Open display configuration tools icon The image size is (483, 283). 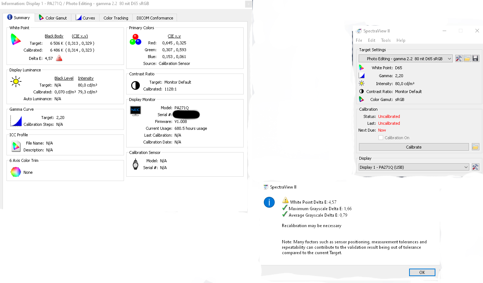coord(475,167)
